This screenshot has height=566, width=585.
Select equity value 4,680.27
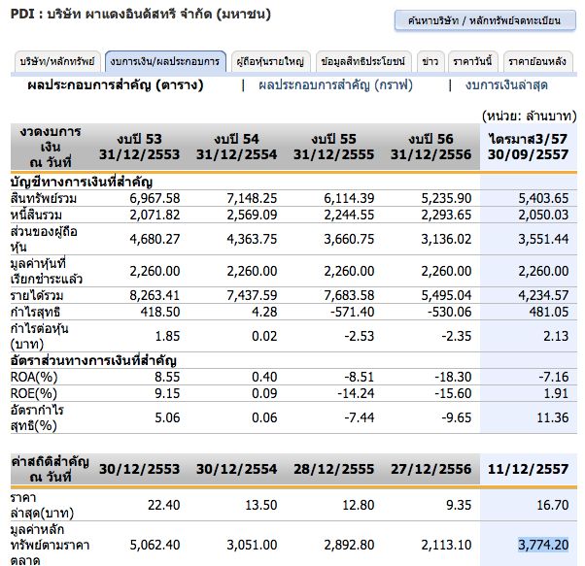click(155, 239)
